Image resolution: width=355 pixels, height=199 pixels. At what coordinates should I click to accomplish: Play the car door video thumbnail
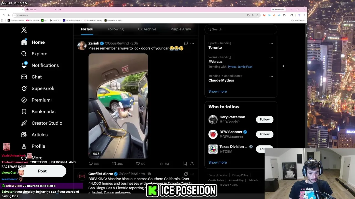point(118,106)
